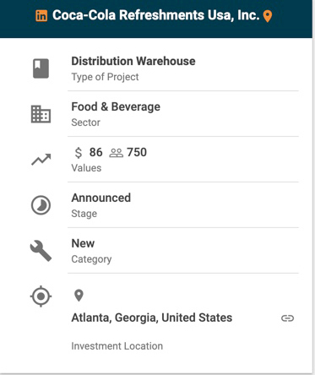Image resolution: width=315 pixels, height=375 pixels.
Task: Click the orange map pin beside company name
Action: coord(268,16)
